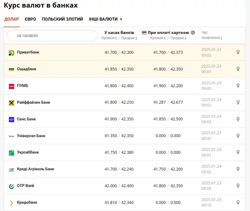This screenshot has width=250, height=211.
Task: Open the 'Сенс Банк' link
Action: point(26,119)
